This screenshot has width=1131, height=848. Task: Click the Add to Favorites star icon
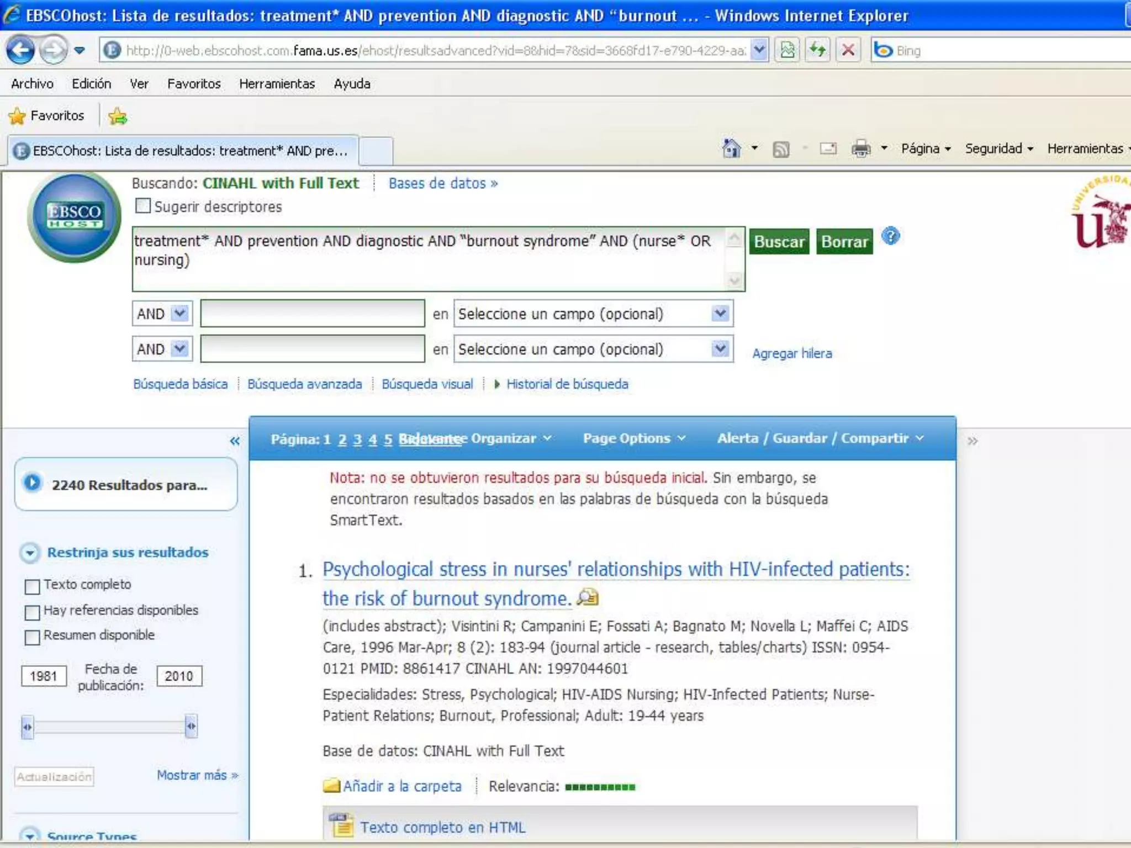(x=118, y=116)
